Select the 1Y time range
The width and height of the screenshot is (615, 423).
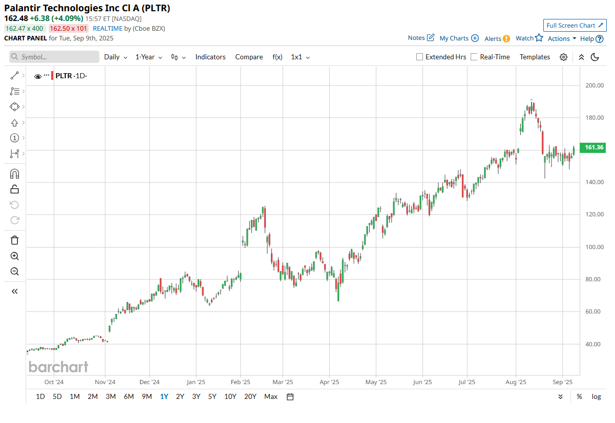pos(164,396)
